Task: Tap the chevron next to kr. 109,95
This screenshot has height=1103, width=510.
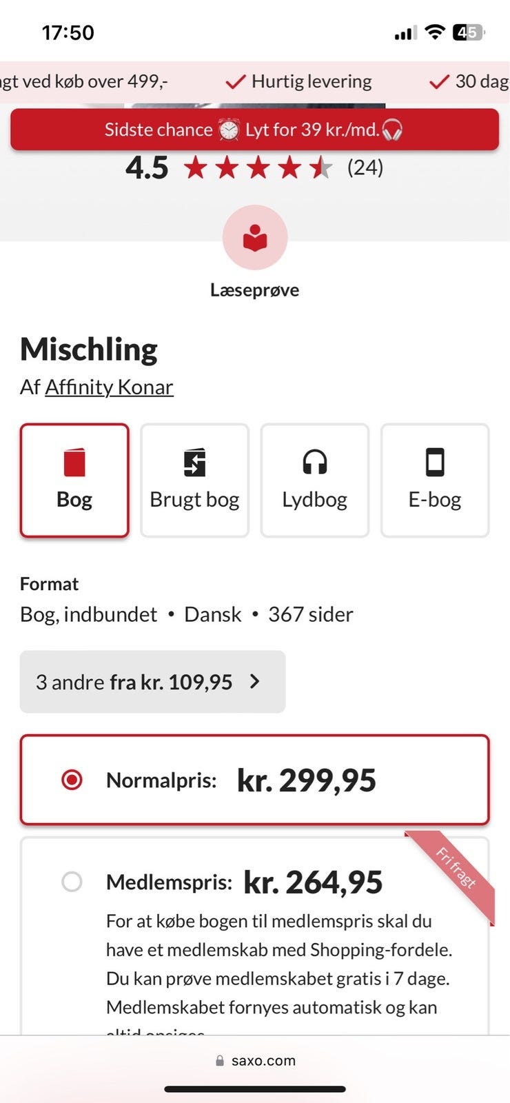Action: (x=255, y=681)
